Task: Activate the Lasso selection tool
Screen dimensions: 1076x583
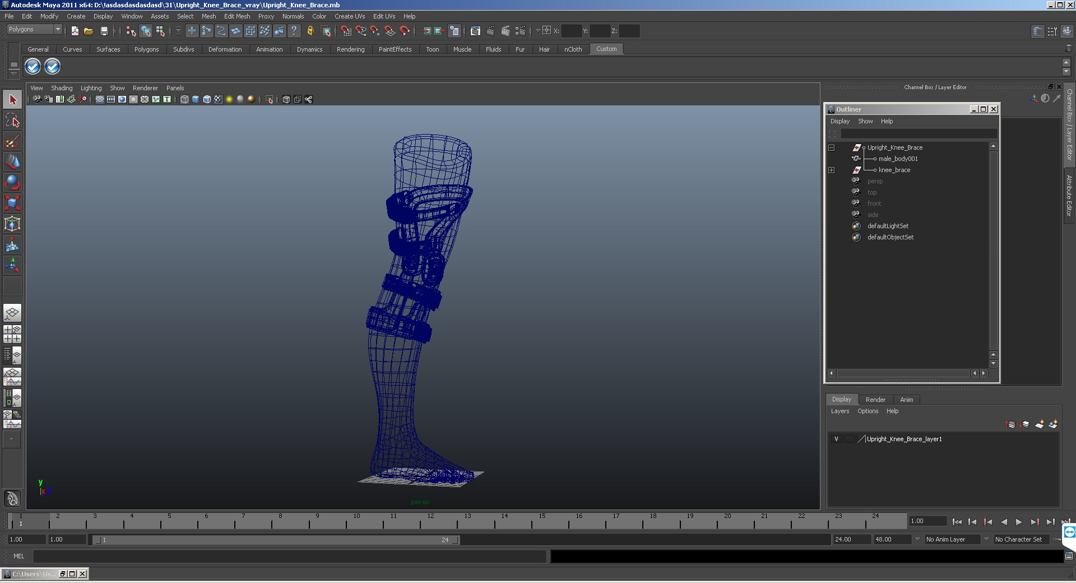Action: coord(12,121)
